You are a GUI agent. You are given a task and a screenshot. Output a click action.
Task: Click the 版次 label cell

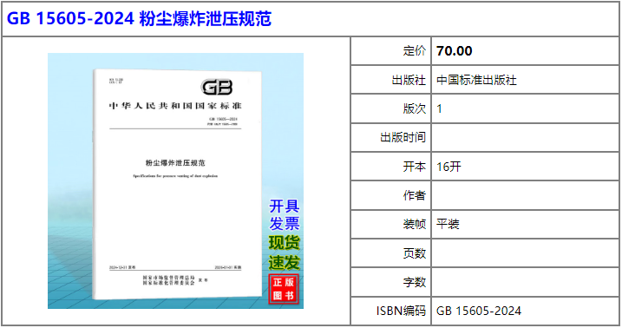390,108
